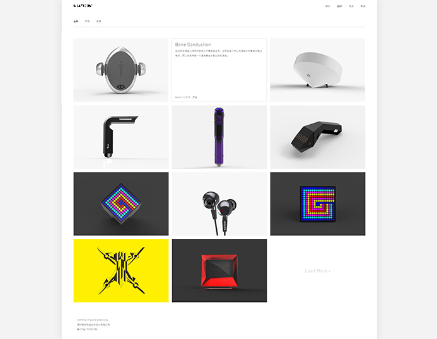Open the GRAYCOOL logo in header
Image resolution: width=437 pixels, height=339 pixels.
[83, 6]
